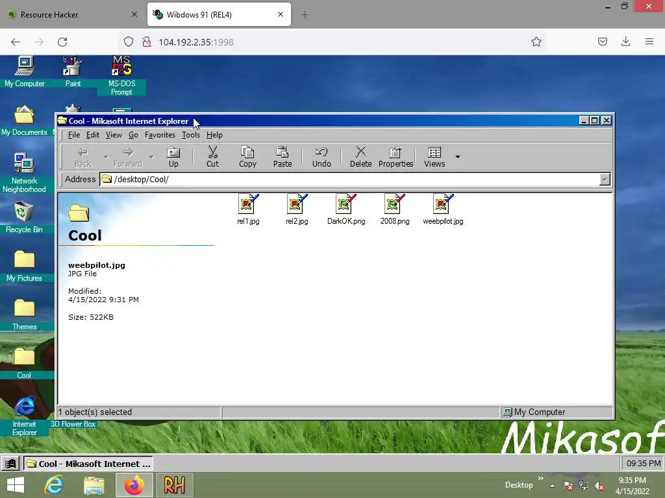Bookmark this page with star
The width and height of the screenshot is (665, 498).
[x=536, y=41]
